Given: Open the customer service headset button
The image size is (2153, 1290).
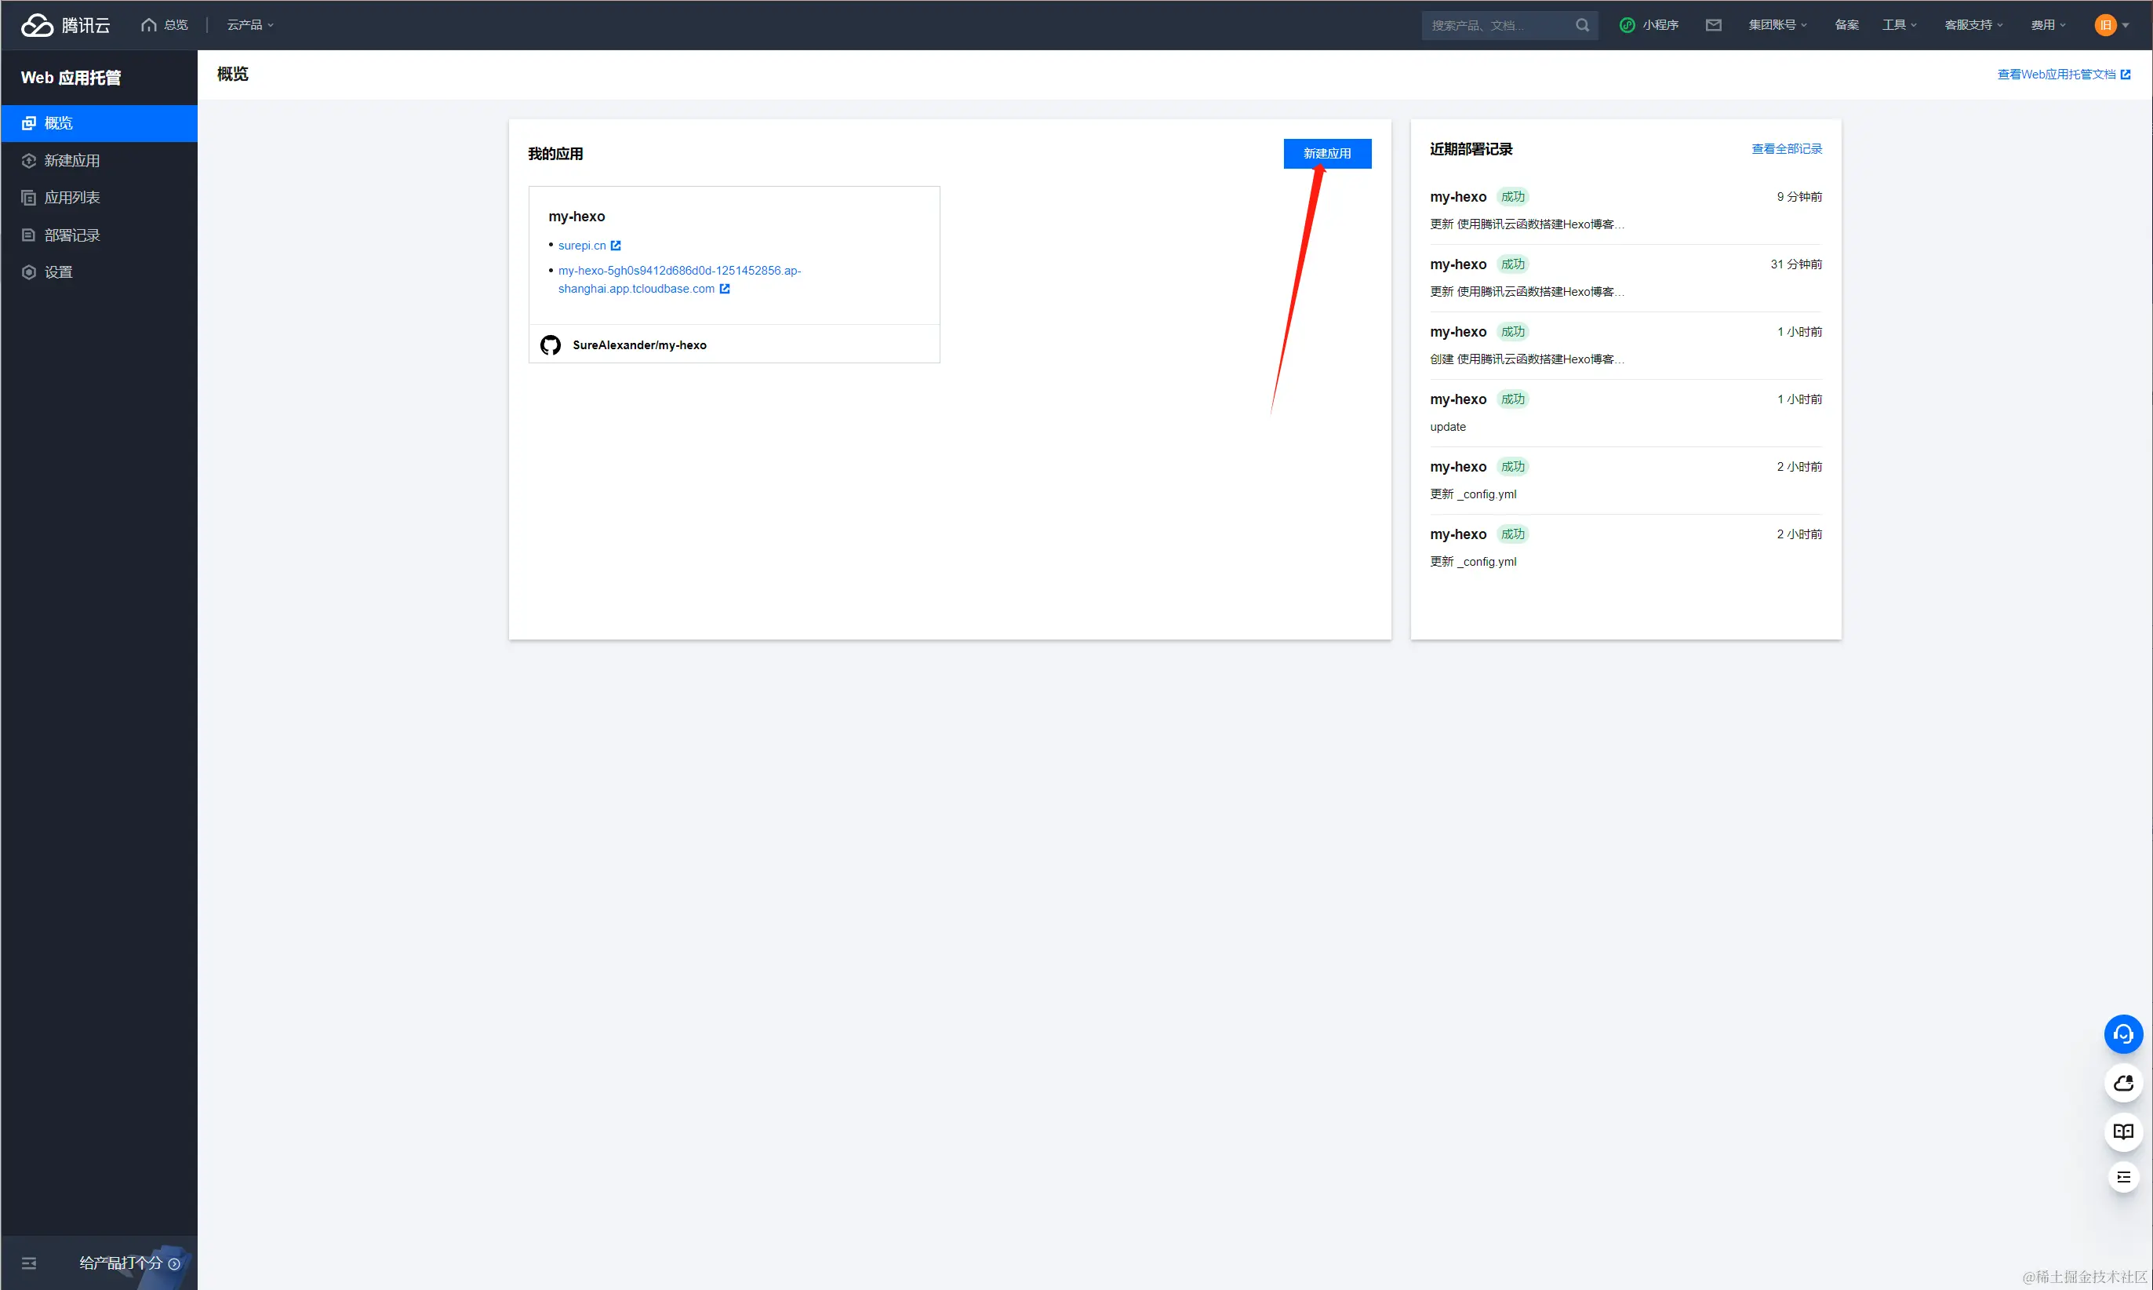Looking at the screenshot, I should pyautogui.click(x=2122, y=1034).
